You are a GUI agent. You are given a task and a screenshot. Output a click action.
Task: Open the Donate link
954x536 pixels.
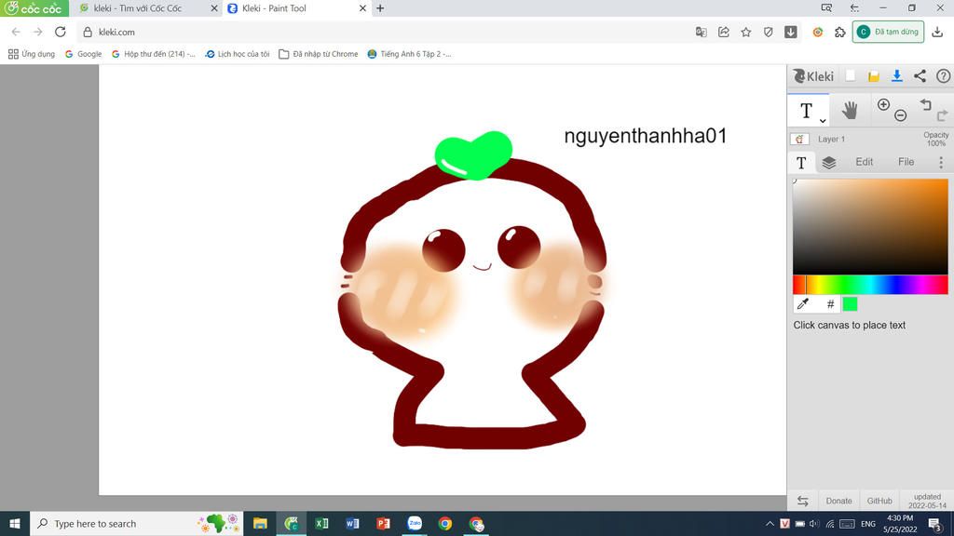tap(838, 501)
